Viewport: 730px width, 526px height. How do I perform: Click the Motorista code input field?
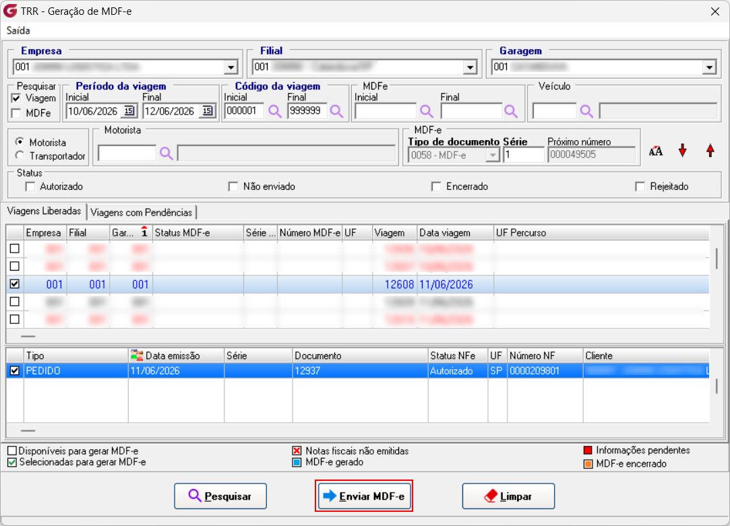(127, 154)
